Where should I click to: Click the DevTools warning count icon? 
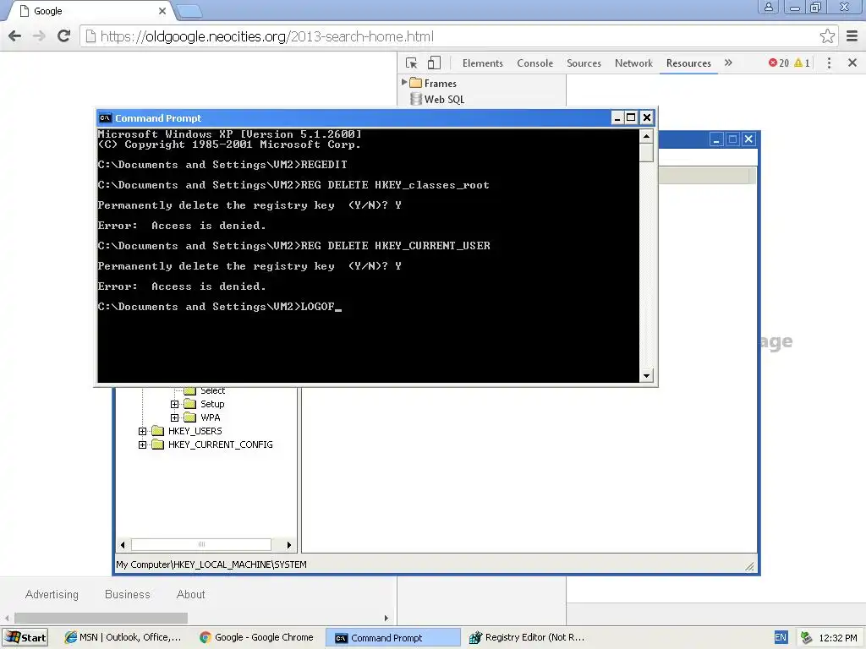click(802, 63)
